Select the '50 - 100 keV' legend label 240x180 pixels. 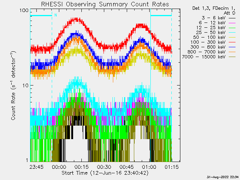[x=209, y=37]
